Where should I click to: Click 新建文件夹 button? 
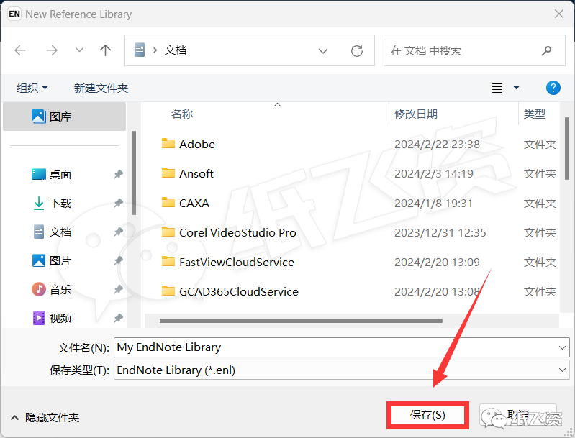click(101, 88)
